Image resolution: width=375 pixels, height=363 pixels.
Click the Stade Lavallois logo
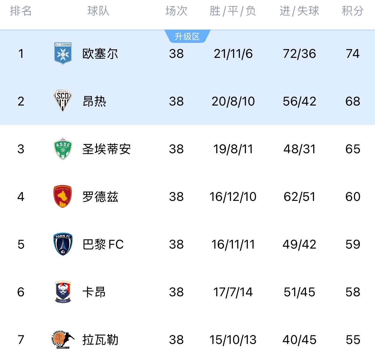pos(63,339)
